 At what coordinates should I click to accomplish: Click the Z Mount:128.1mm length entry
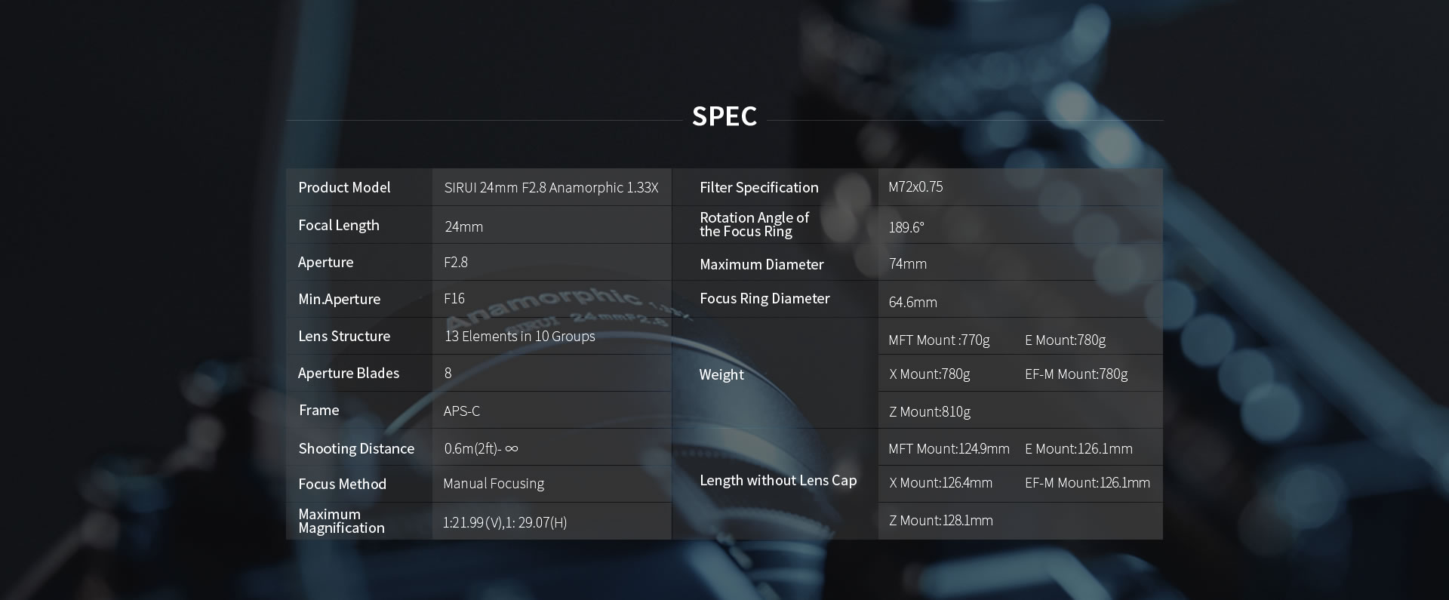941,520
